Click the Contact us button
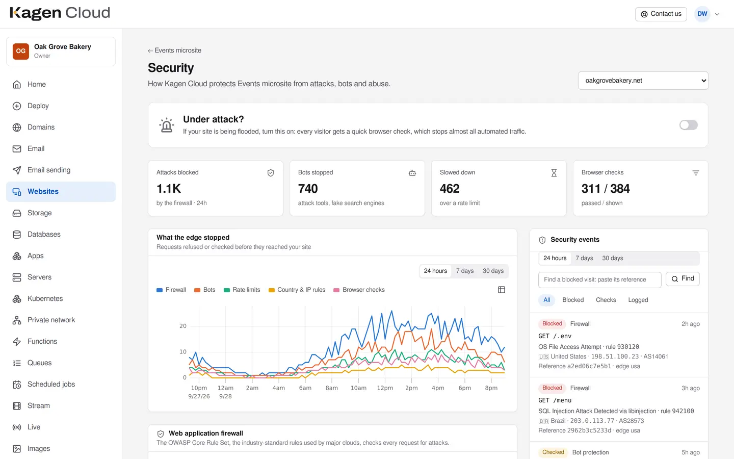 point(661,14)
